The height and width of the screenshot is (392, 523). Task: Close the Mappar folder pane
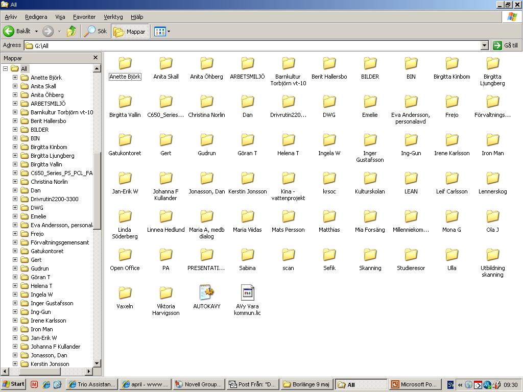click(x=96, y=58)
